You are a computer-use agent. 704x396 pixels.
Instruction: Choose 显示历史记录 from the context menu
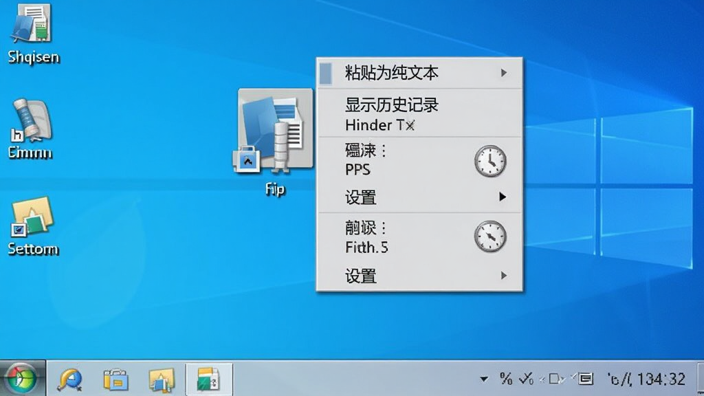click(x=391, y=105)
